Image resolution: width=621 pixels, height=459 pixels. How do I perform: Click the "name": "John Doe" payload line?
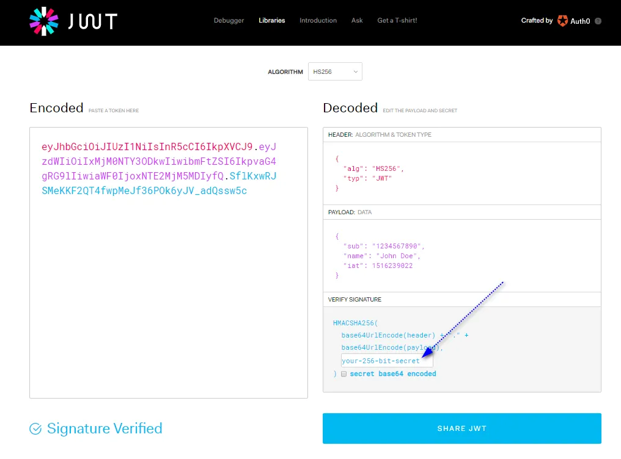click(x=382, y=256)
